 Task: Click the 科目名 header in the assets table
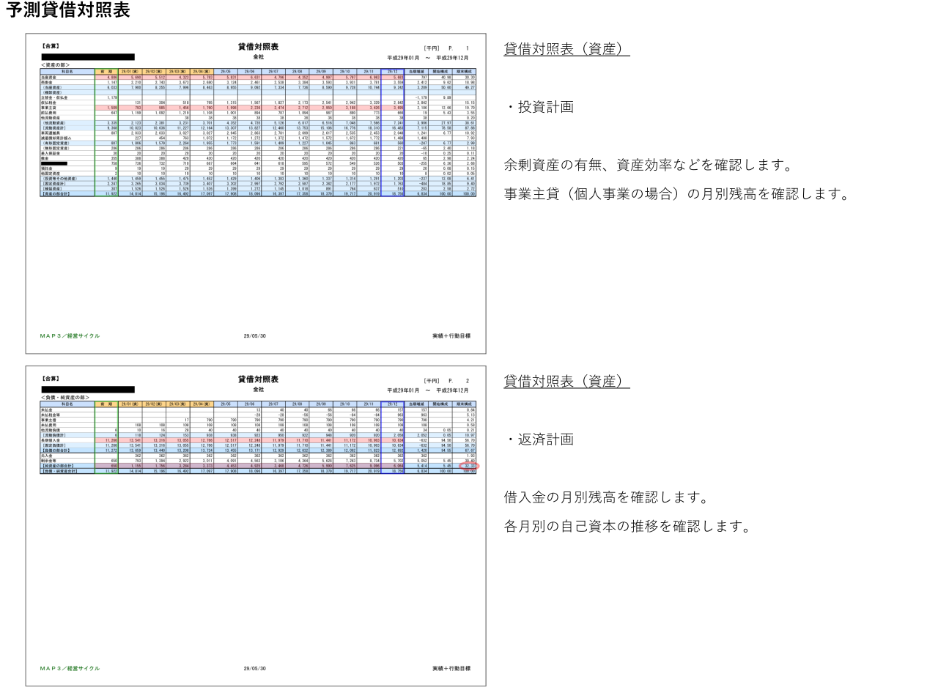(x=67, y=72)
